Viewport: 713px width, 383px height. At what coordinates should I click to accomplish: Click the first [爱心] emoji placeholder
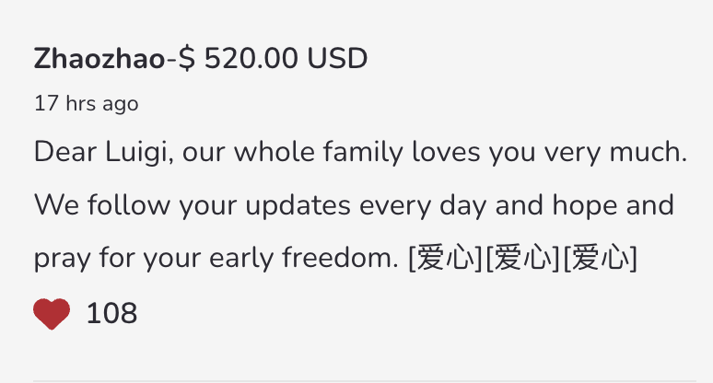click(x=445, y=258)
